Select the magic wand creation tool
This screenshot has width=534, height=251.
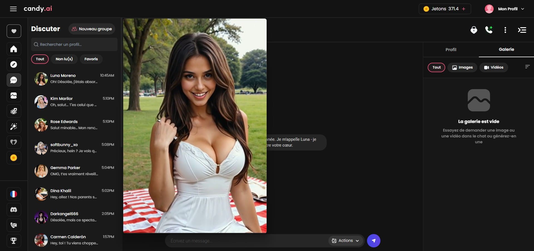click(13, 127)
